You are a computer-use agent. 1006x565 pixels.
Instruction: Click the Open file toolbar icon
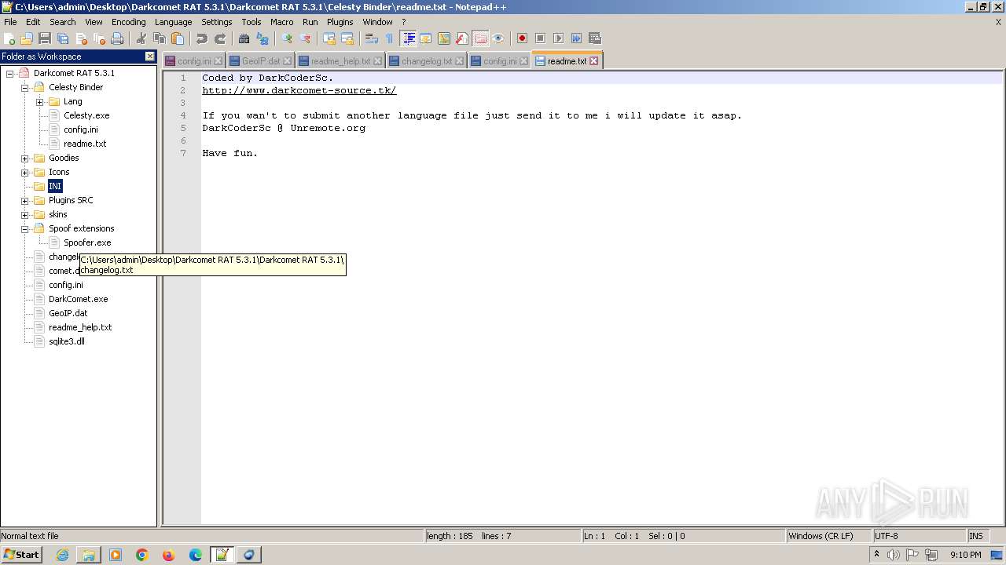[x=27, y=38]
